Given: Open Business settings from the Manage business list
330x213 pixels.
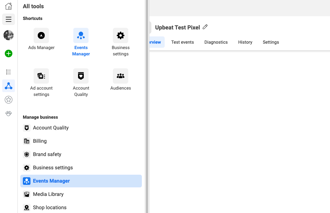Looking at the screenshot, I should point(81,168).
